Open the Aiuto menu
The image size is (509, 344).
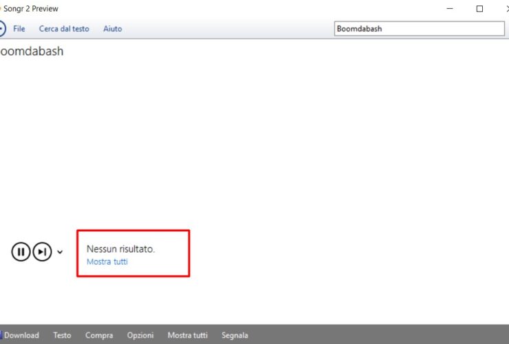(x=112, y=29)
